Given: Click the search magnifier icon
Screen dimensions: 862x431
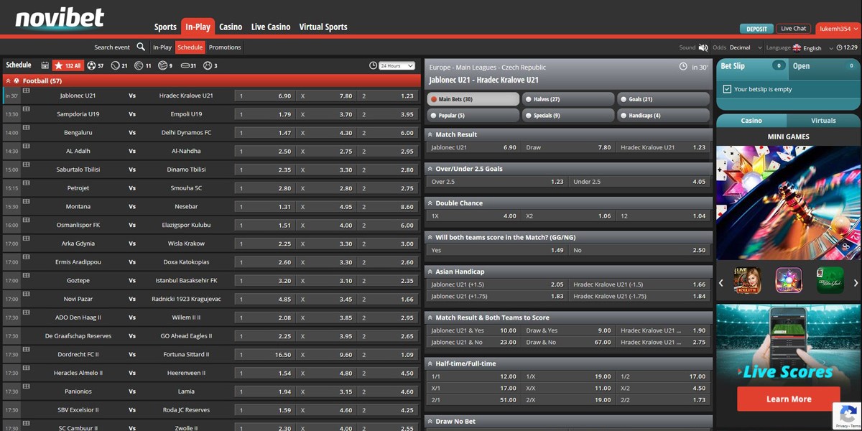Looking at the screenshot, I should pos(141,47).
